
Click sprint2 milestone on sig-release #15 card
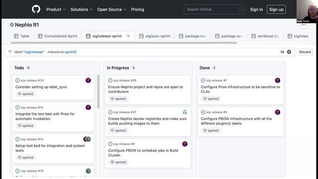click(x=25, y=126)
